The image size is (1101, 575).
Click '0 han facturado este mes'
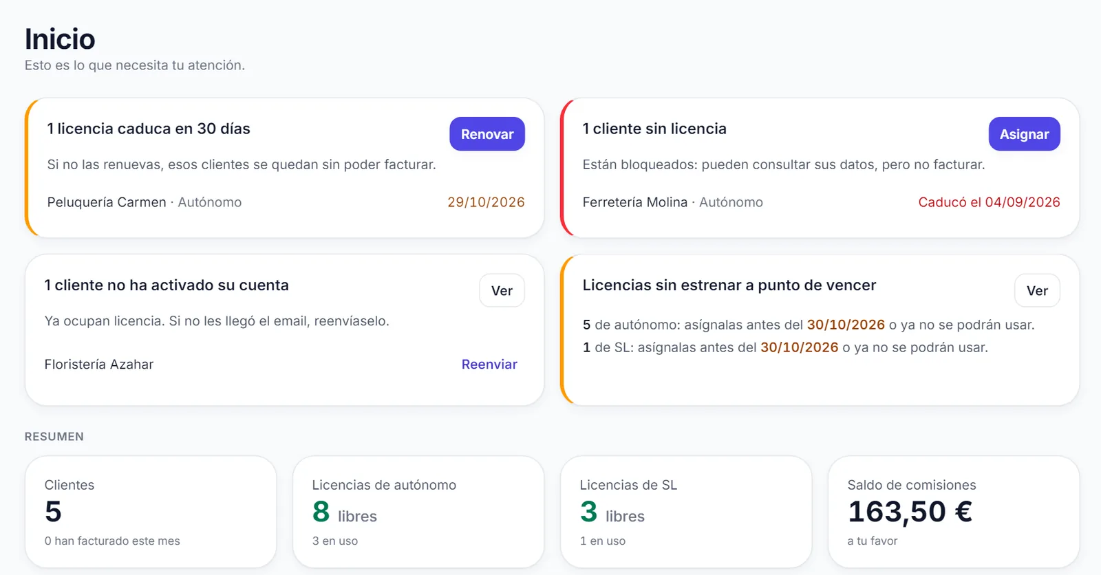click(x=112, y=541)
